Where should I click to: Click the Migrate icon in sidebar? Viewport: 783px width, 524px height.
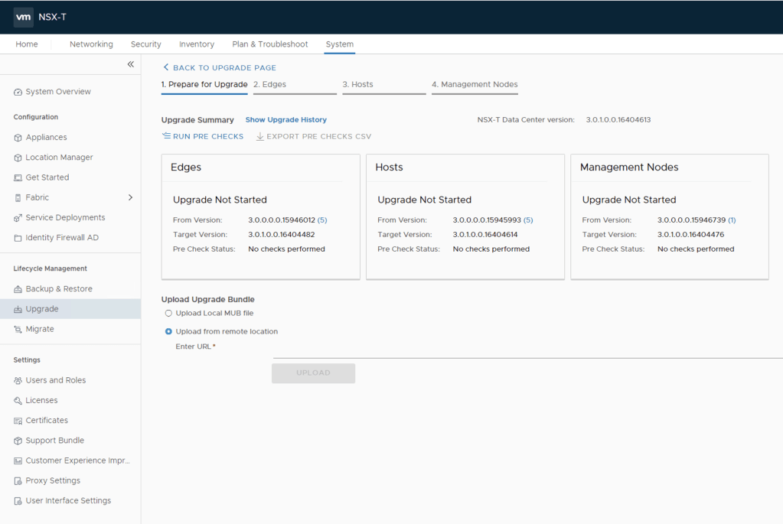coord(18,329)
